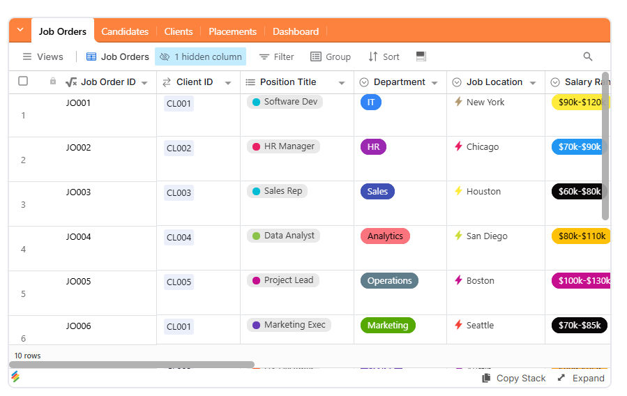Screen dimensions: 627x396
Task: Open the Client ID column dropdown arrow
Action: tap(228, 83)
